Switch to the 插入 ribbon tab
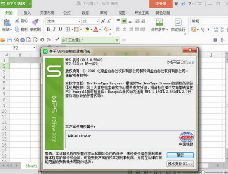Image resolution: width=228 pixels, height=174 pixels. point(27,13)
